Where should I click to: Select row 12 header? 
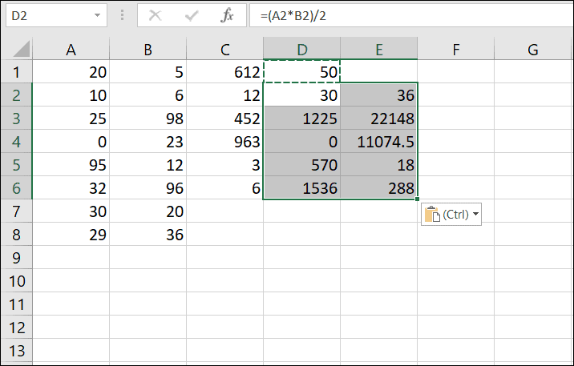click(17, 328)
